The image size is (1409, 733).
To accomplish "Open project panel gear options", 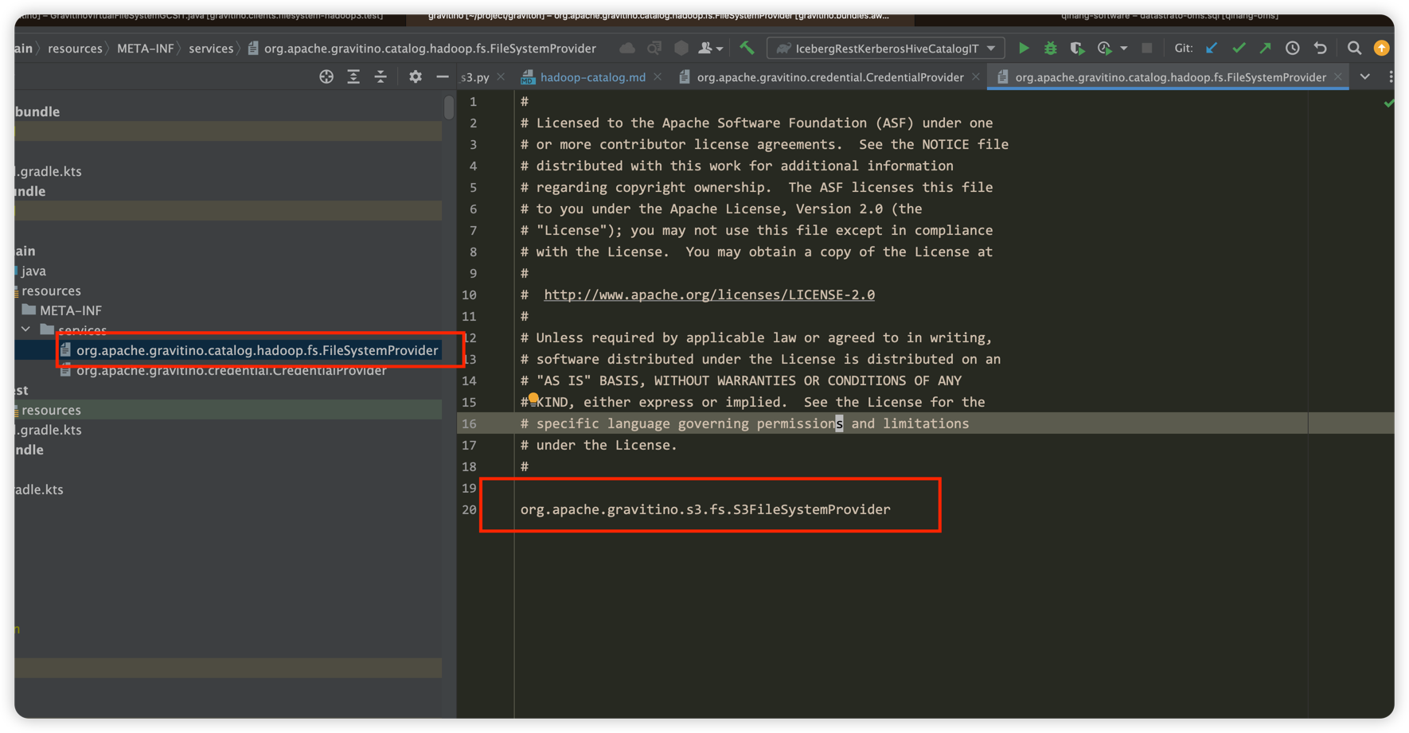I will (416, 76).
